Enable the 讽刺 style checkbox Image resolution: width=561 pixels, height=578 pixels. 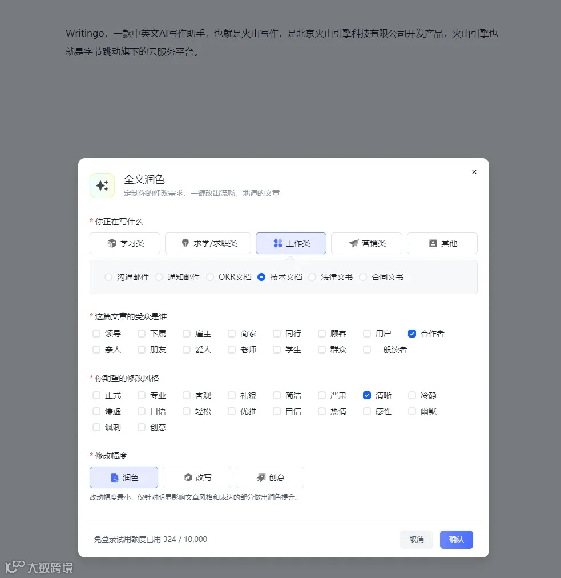coord(96,427)
